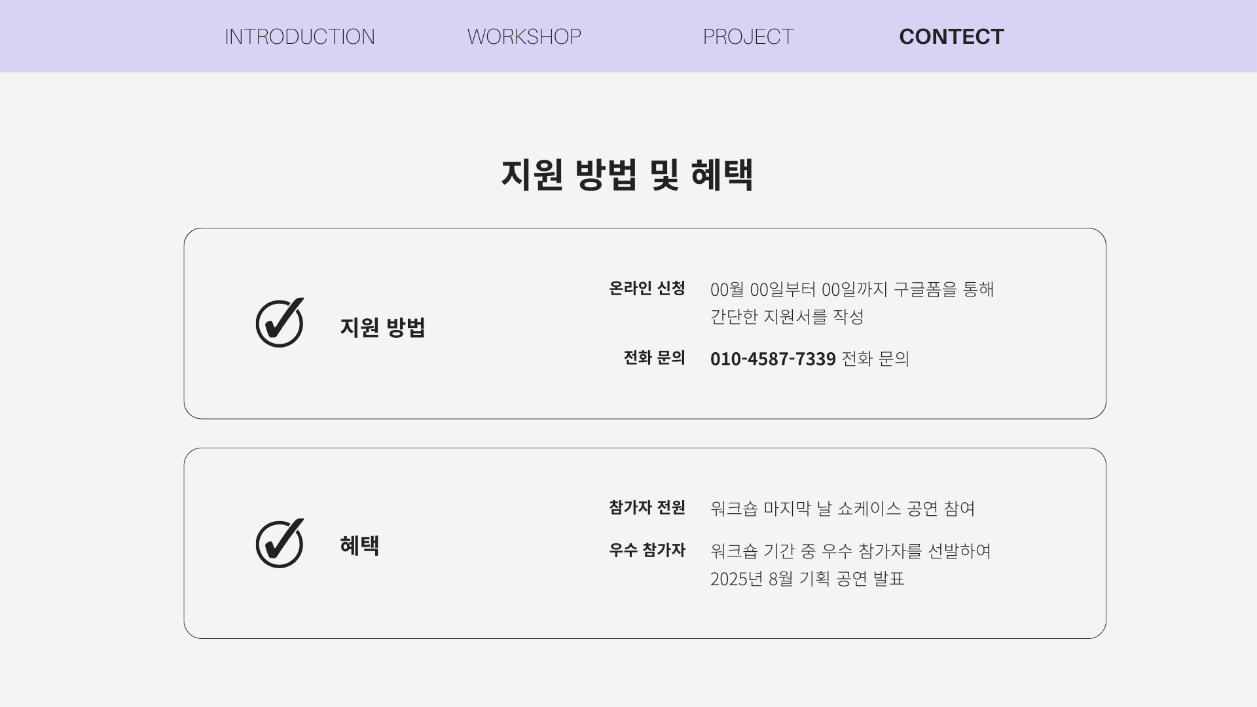Click the 쇼케이스 공연 참여 description text

click(x=843, y=509)
